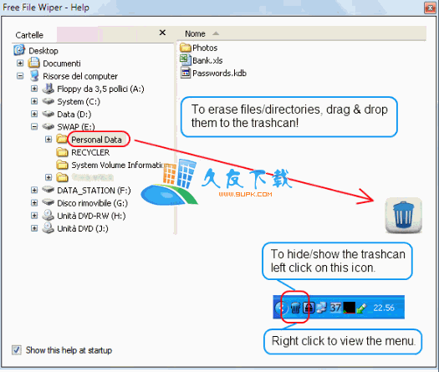Select the RECYCLER folder
This screenshot has width=439, height=372.
click(90, 152)
